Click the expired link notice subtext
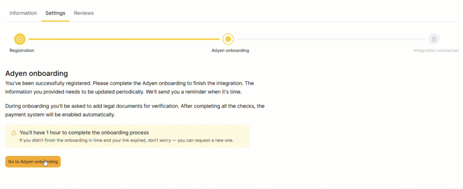 (126, 140)
